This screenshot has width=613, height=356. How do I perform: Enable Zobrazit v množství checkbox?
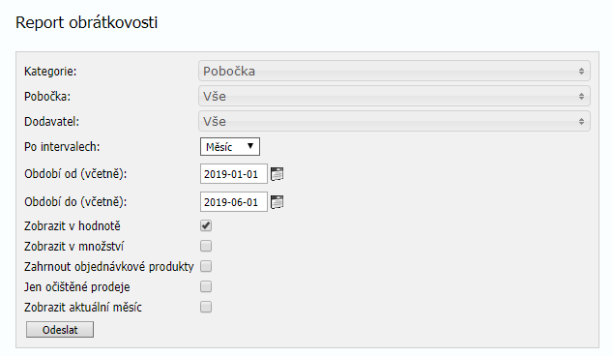coord(206,246)
